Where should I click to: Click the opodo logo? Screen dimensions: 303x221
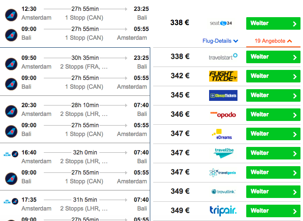click(x=223, y=115)
